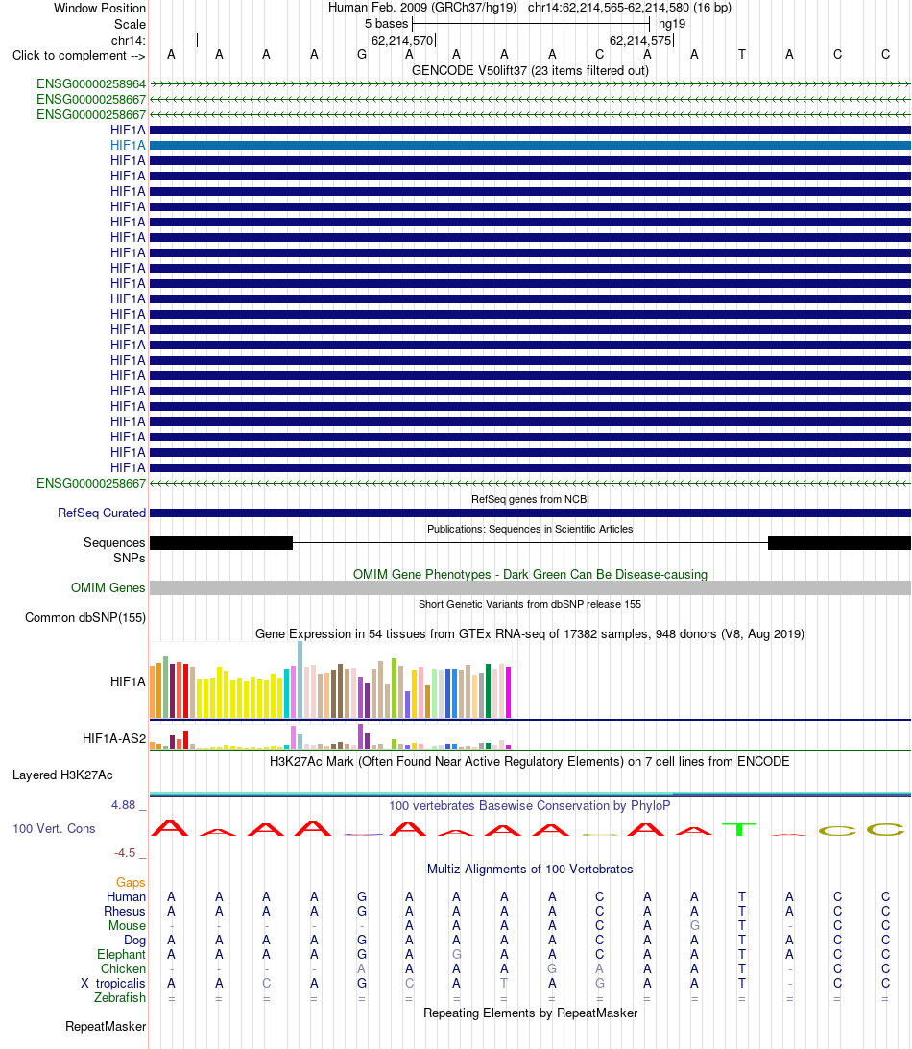Screen dimensions: 912x1049
Task: Open 'Short Genetic Variants from dbSNP release 155'
Action: (x=530, y=604)
